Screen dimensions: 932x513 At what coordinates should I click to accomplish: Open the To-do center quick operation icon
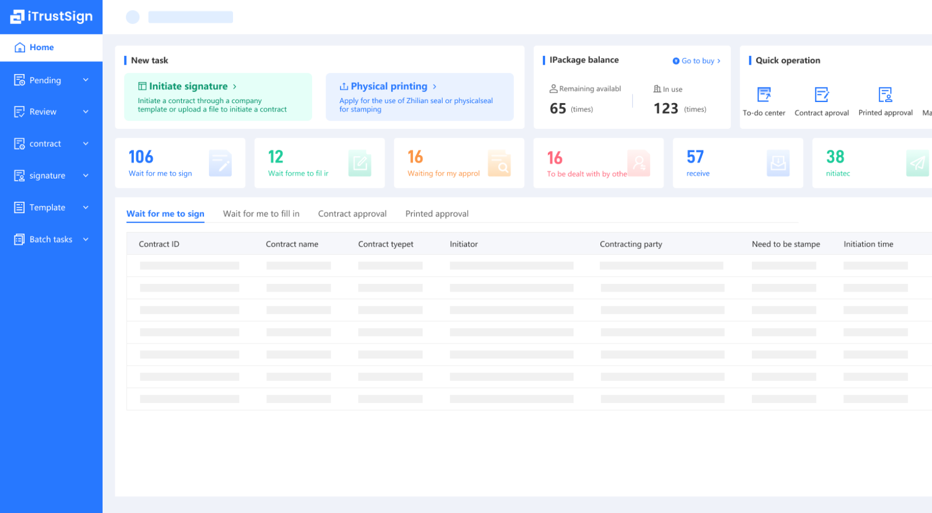coord(764,95)
